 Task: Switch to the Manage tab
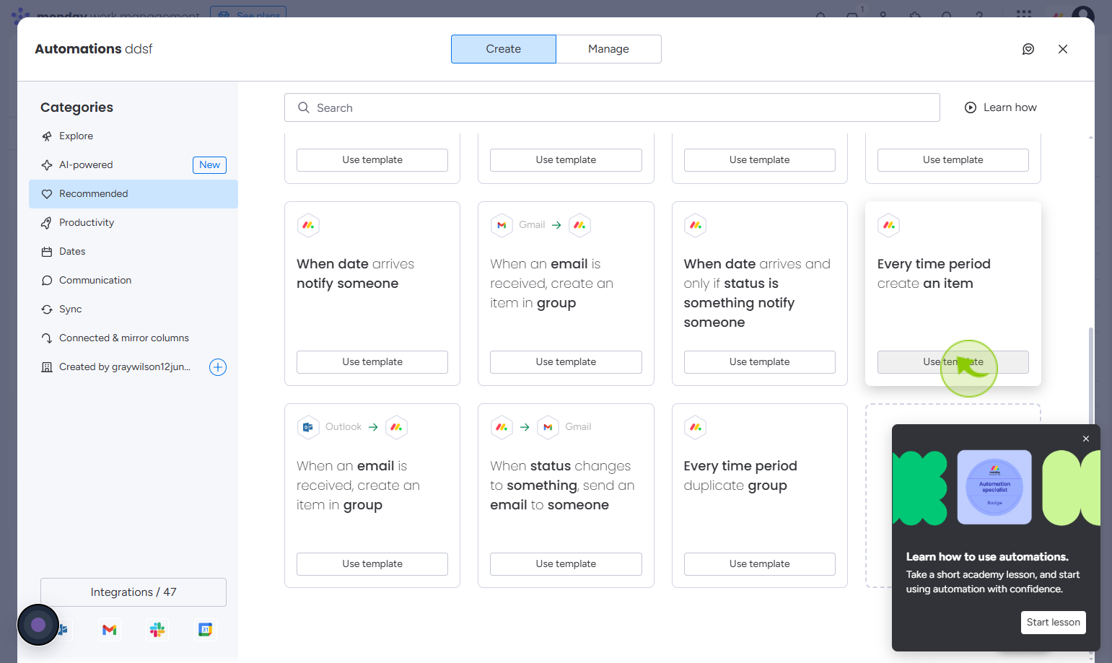coord(608,49)
